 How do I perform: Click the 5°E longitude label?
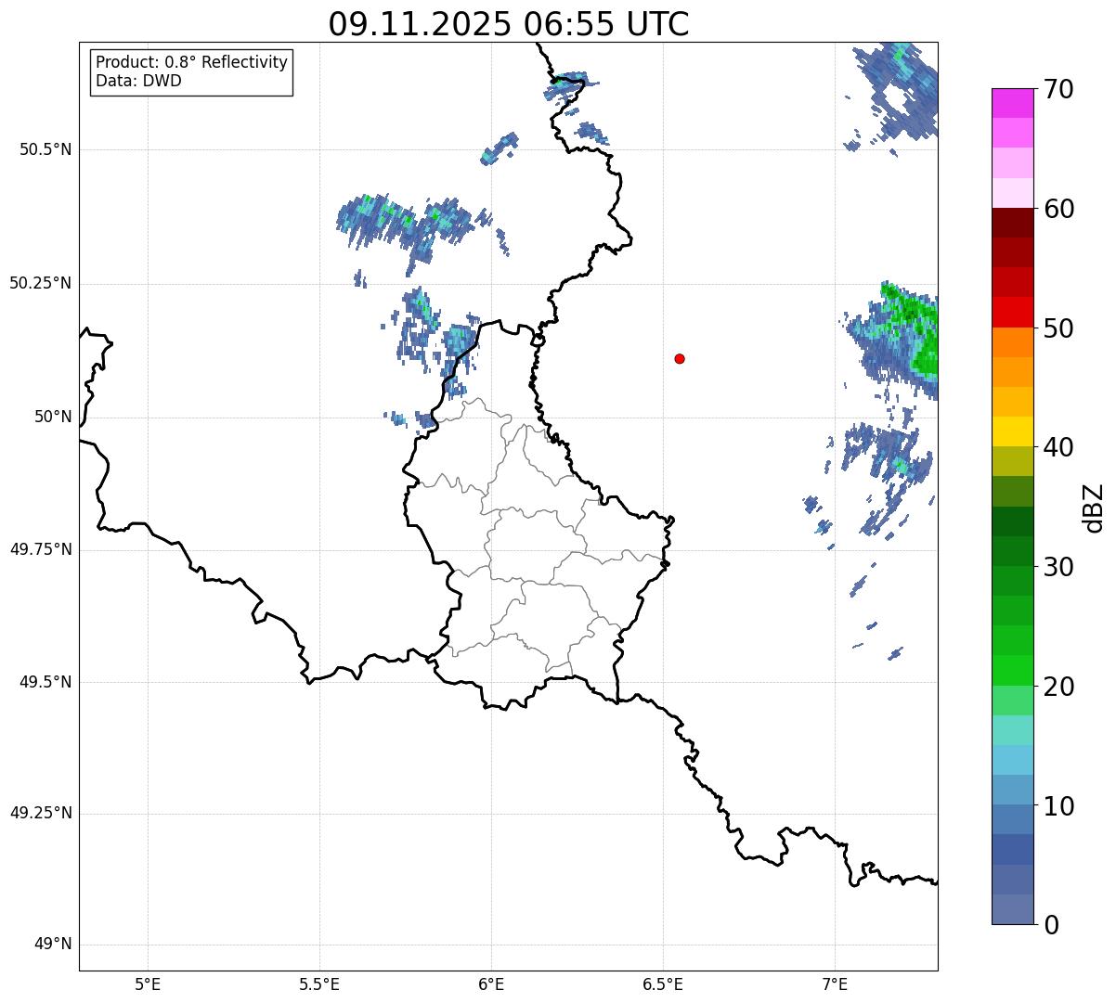(x=148, y=984)
